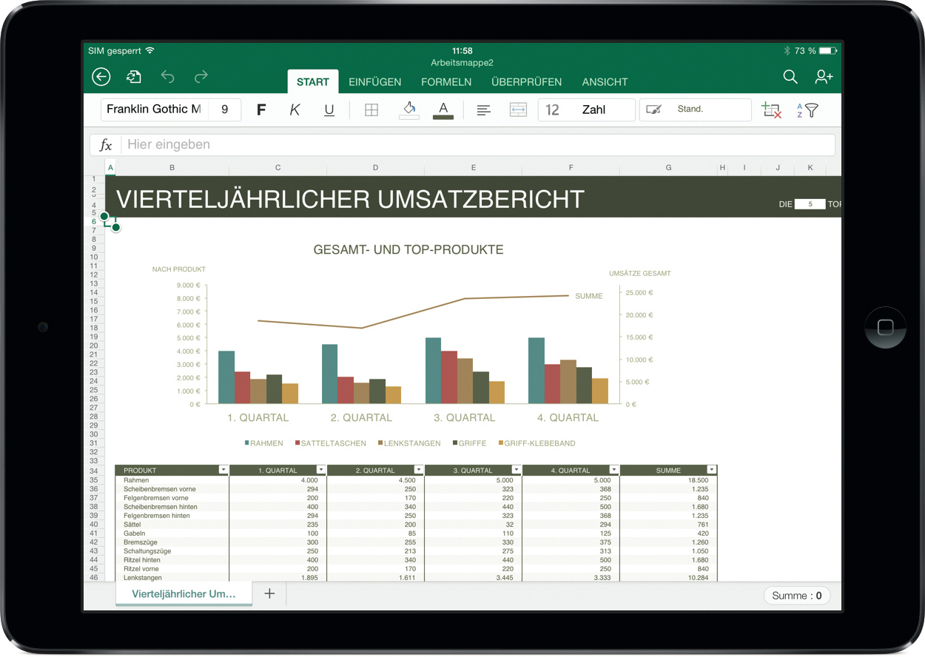
Task: Open the font size 9 box
Action: coord(225,109)
